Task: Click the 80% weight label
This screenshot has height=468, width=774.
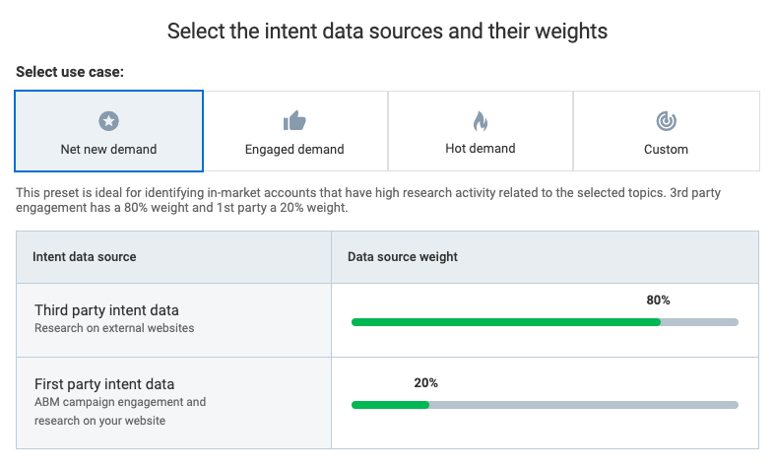Action: pos(658,301)
